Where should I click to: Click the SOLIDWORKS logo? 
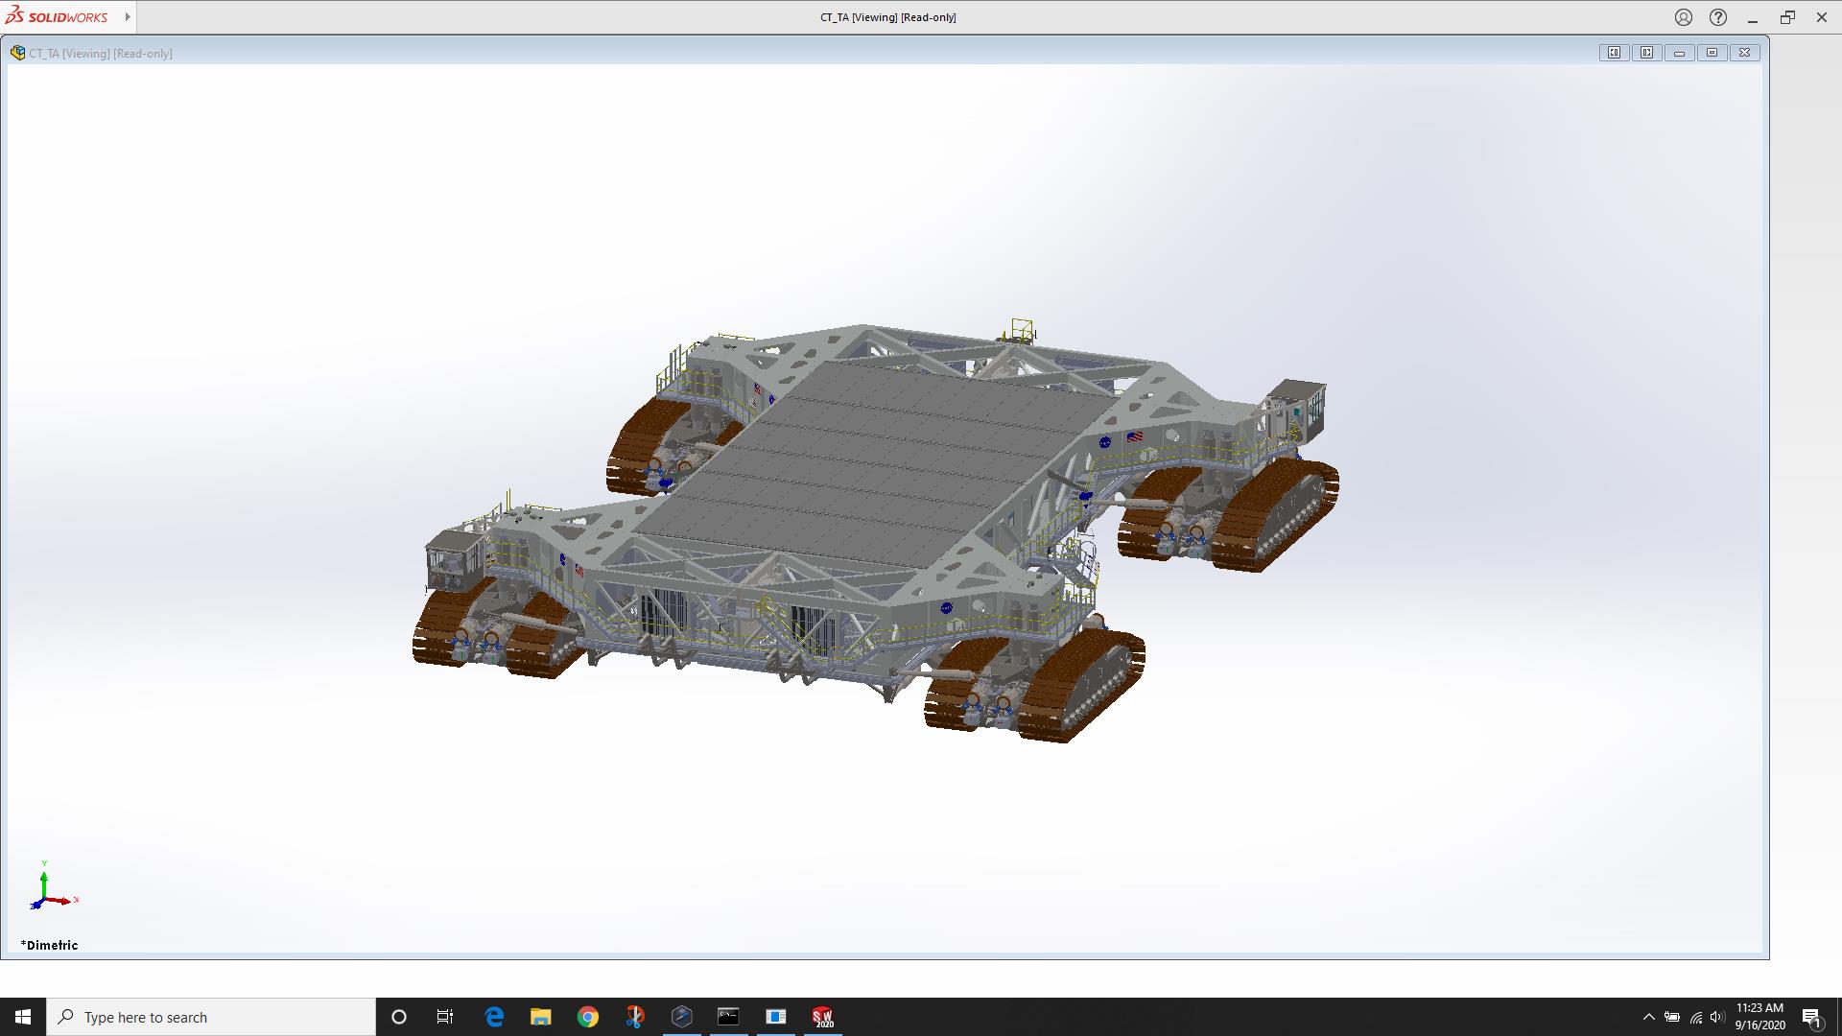(x=58, y=17)
